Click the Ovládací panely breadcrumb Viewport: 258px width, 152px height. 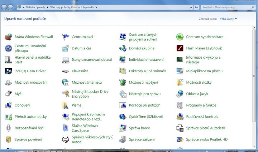tap(35, 8)
